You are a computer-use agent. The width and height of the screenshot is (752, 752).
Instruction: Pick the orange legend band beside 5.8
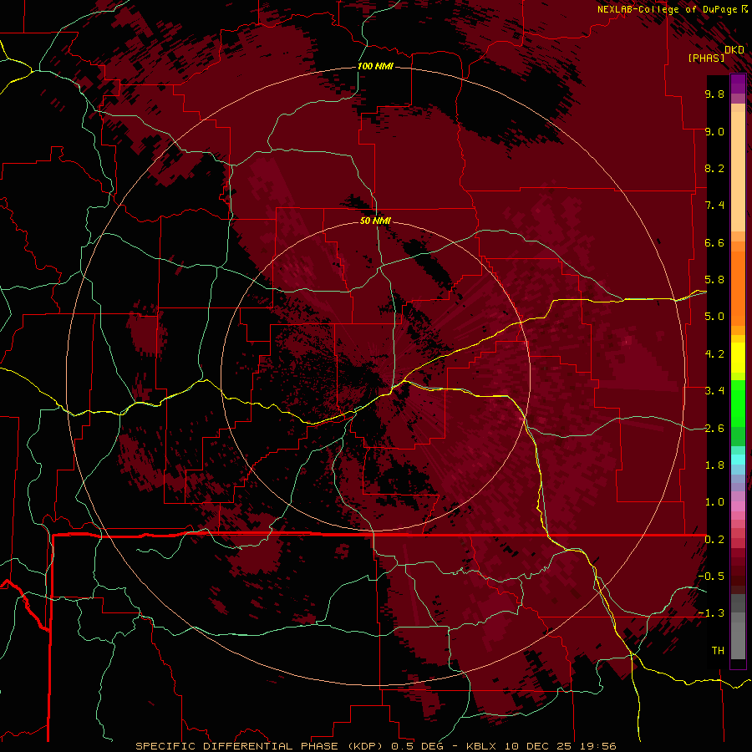(738, 287)
